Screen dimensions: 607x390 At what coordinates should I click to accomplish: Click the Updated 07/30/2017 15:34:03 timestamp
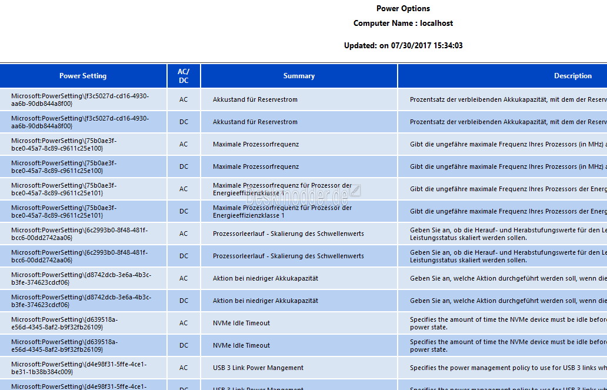coord(403,46)
